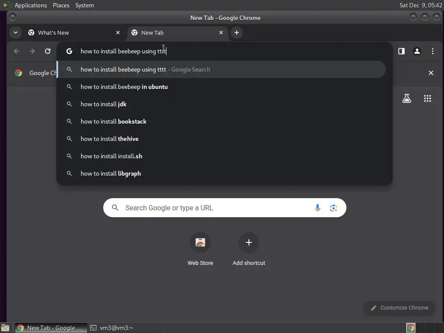Choose suggestion 'how to install jdk'
444x333 pixels.
tap(222, 104)
